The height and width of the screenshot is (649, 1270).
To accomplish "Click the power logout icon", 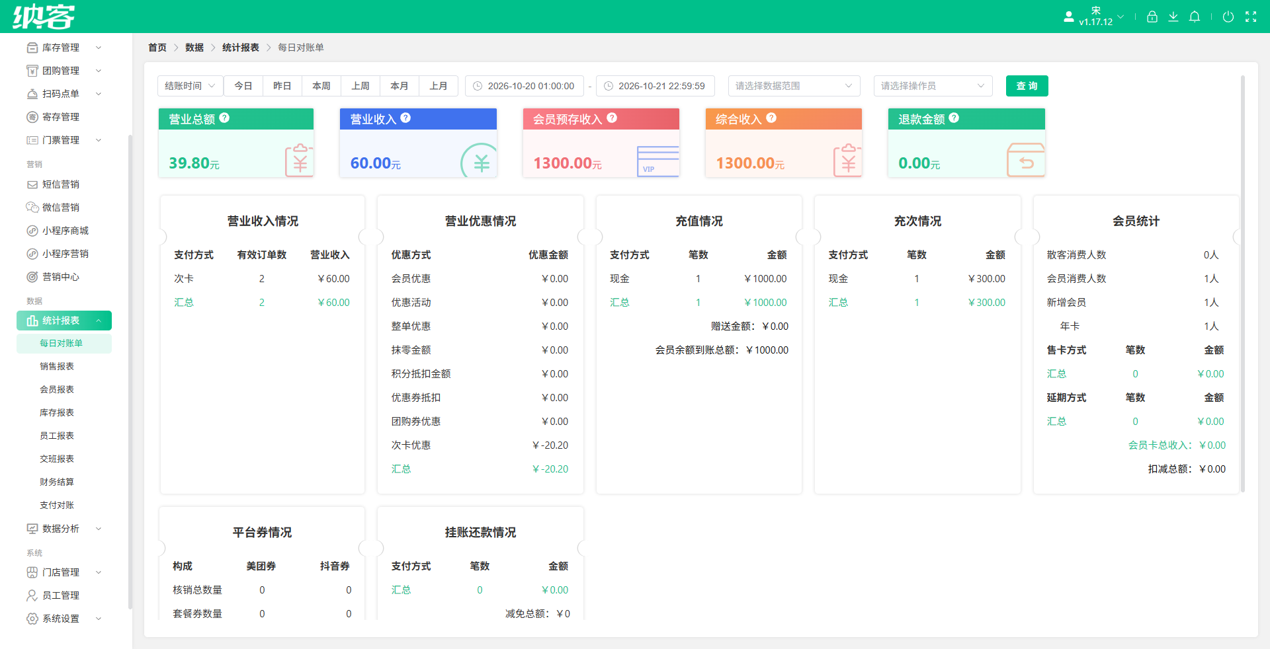I will coord(1228,17).
